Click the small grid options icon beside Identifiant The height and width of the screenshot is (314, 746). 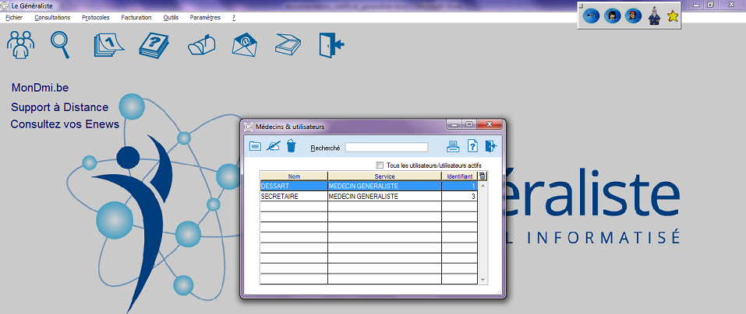pyautogui.click(x=483, y=176)
